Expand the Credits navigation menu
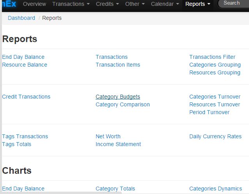Screen dimensions: 249x194 coord(107,4)
